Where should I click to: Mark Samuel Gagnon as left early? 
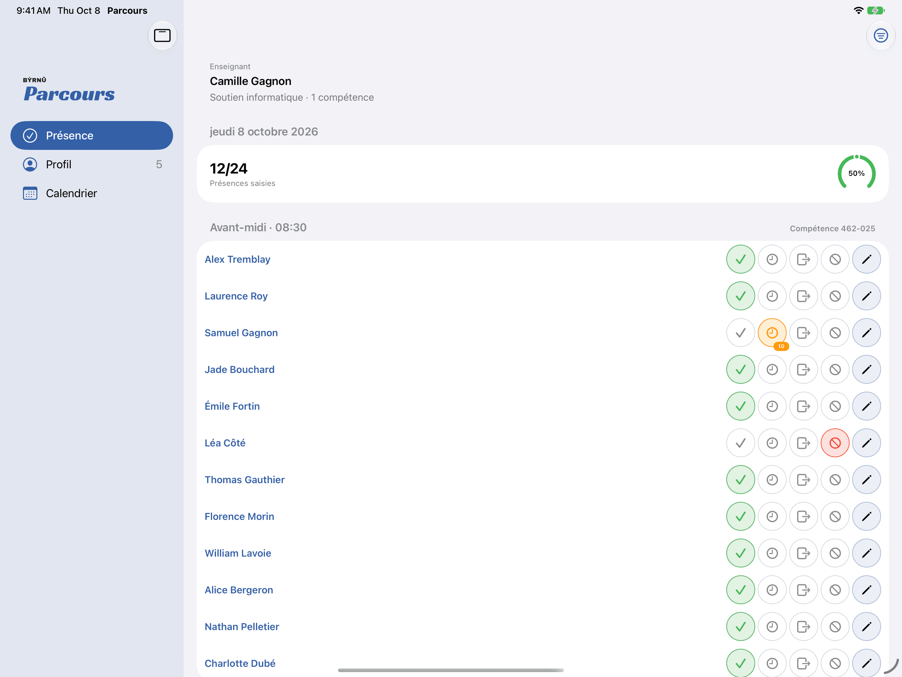(803, 333)
